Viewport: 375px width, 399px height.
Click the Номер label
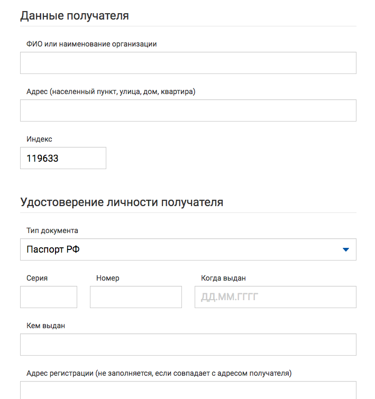click(x=108, y=278)
